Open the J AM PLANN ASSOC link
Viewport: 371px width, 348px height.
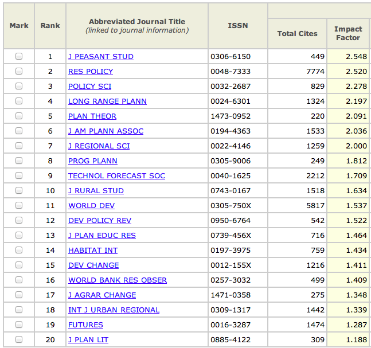pos(106,131)
